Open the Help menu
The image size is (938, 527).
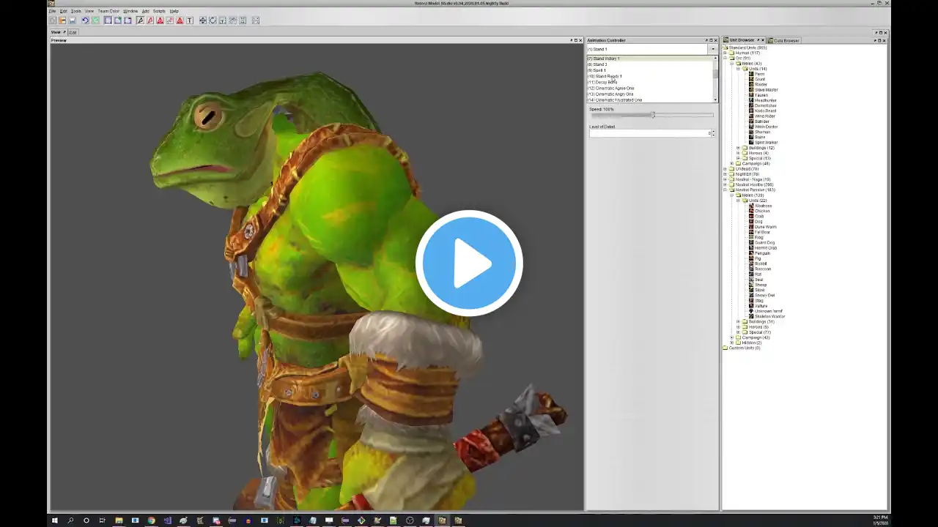tap(174, 11)
